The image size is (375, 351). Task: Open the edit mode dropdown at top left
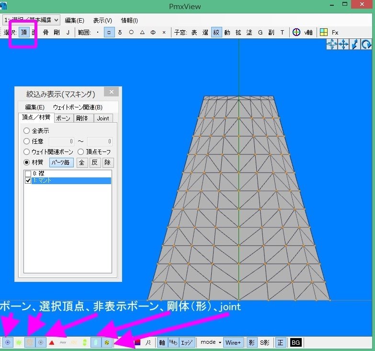31,20
